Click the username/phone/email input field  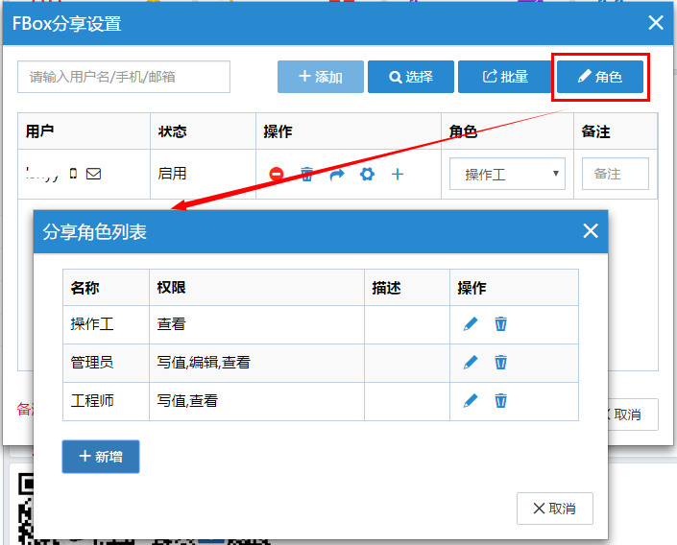[124, 77]
